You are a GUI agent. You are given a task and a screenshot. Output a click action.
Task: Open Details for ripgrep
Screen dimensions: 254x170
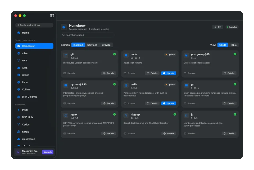169,134
